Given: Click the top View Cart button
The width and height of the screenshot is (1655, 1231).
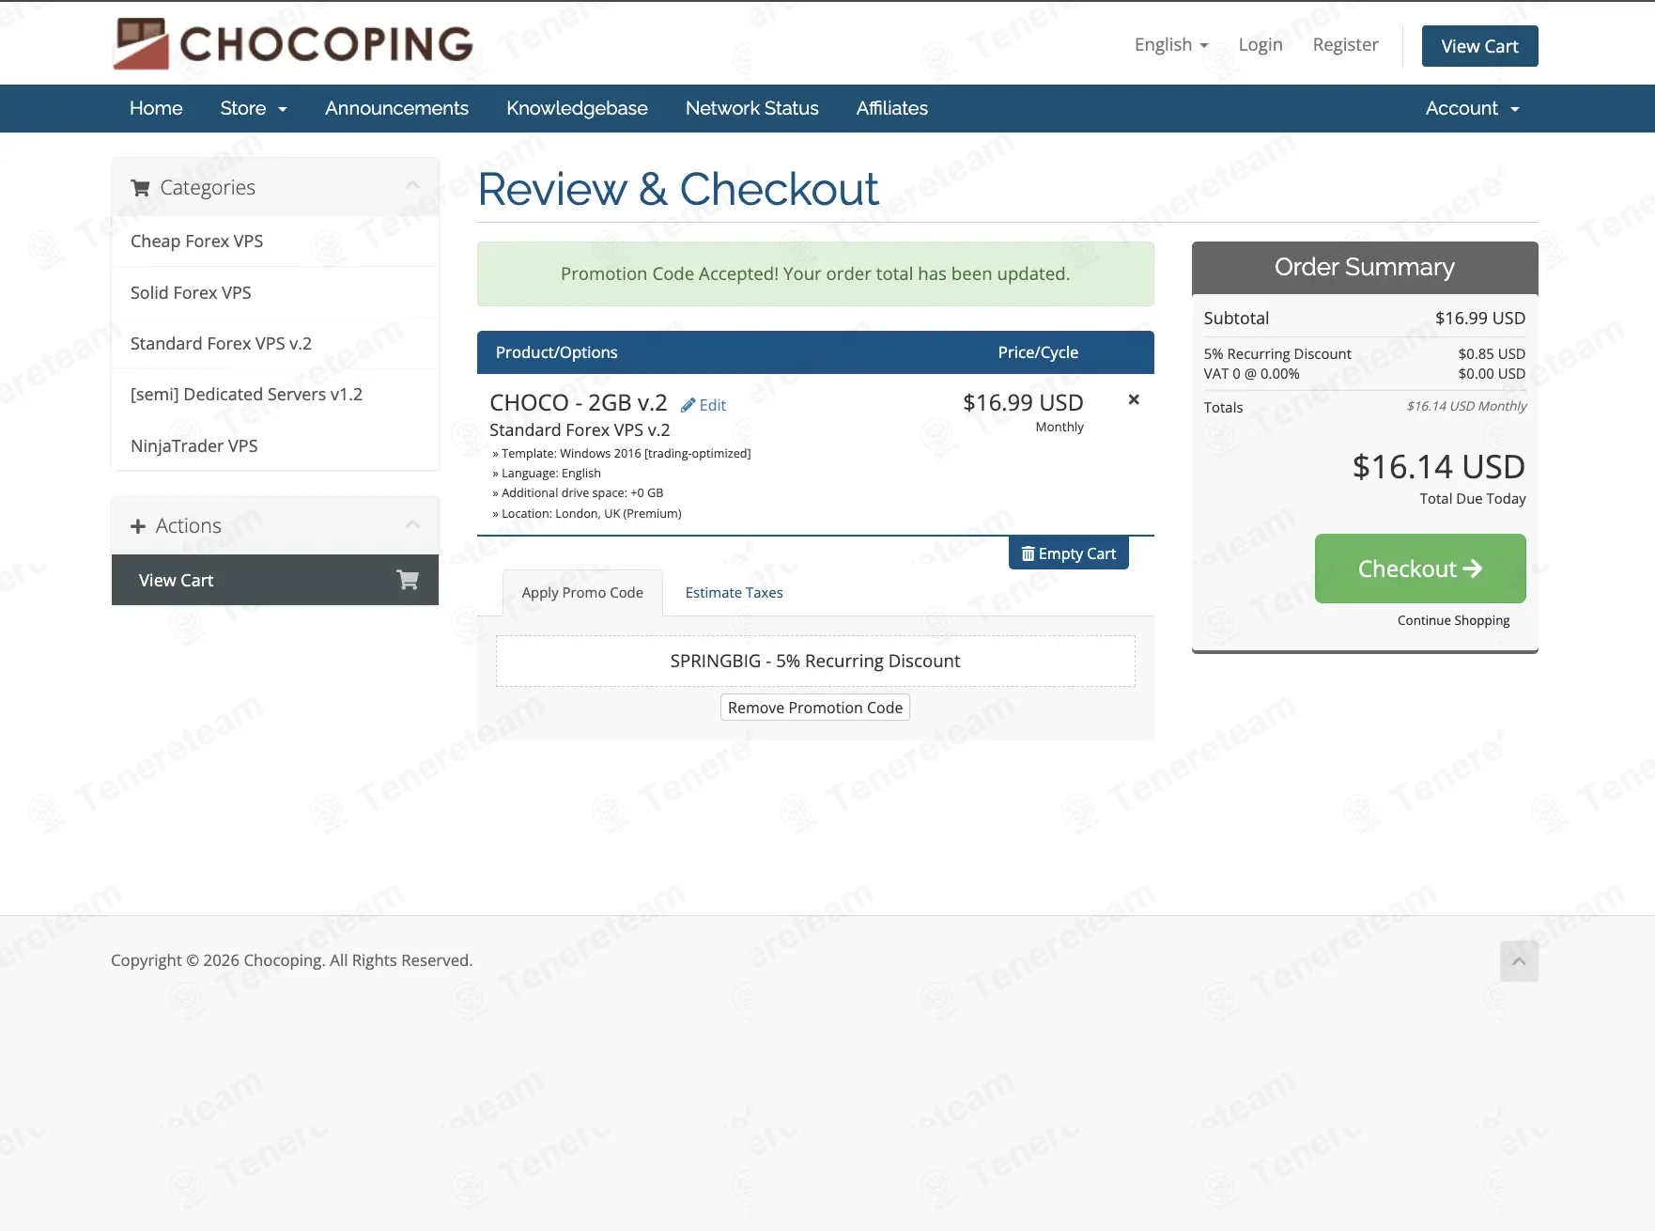Looking at the screenshot, I should [x=1479, y=46].
